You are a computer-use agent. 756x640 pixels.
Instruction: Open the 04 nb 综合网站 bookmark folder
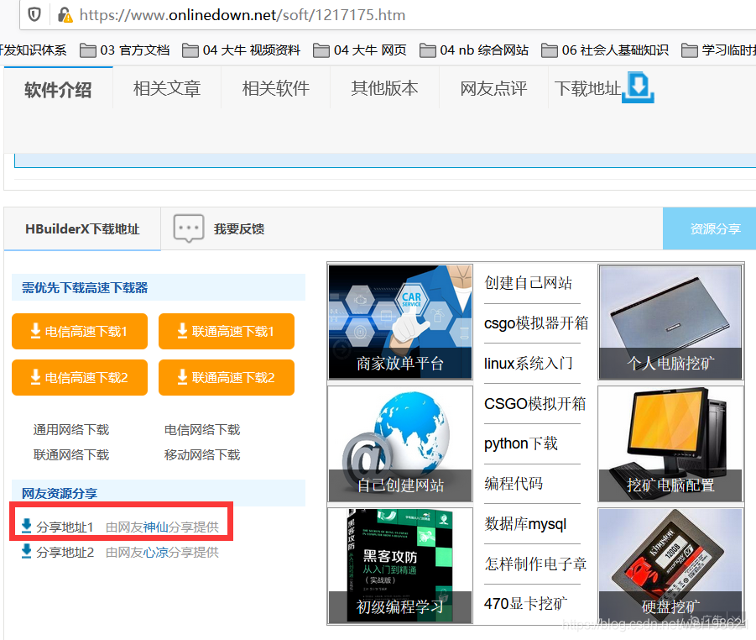474,50
